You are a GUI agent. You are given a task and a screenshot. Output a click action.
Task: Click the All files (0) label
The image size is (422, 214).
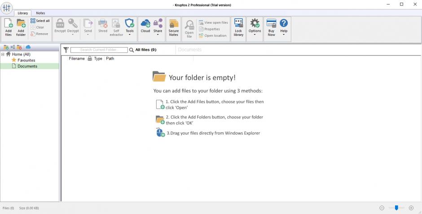(x=146, y=50)
